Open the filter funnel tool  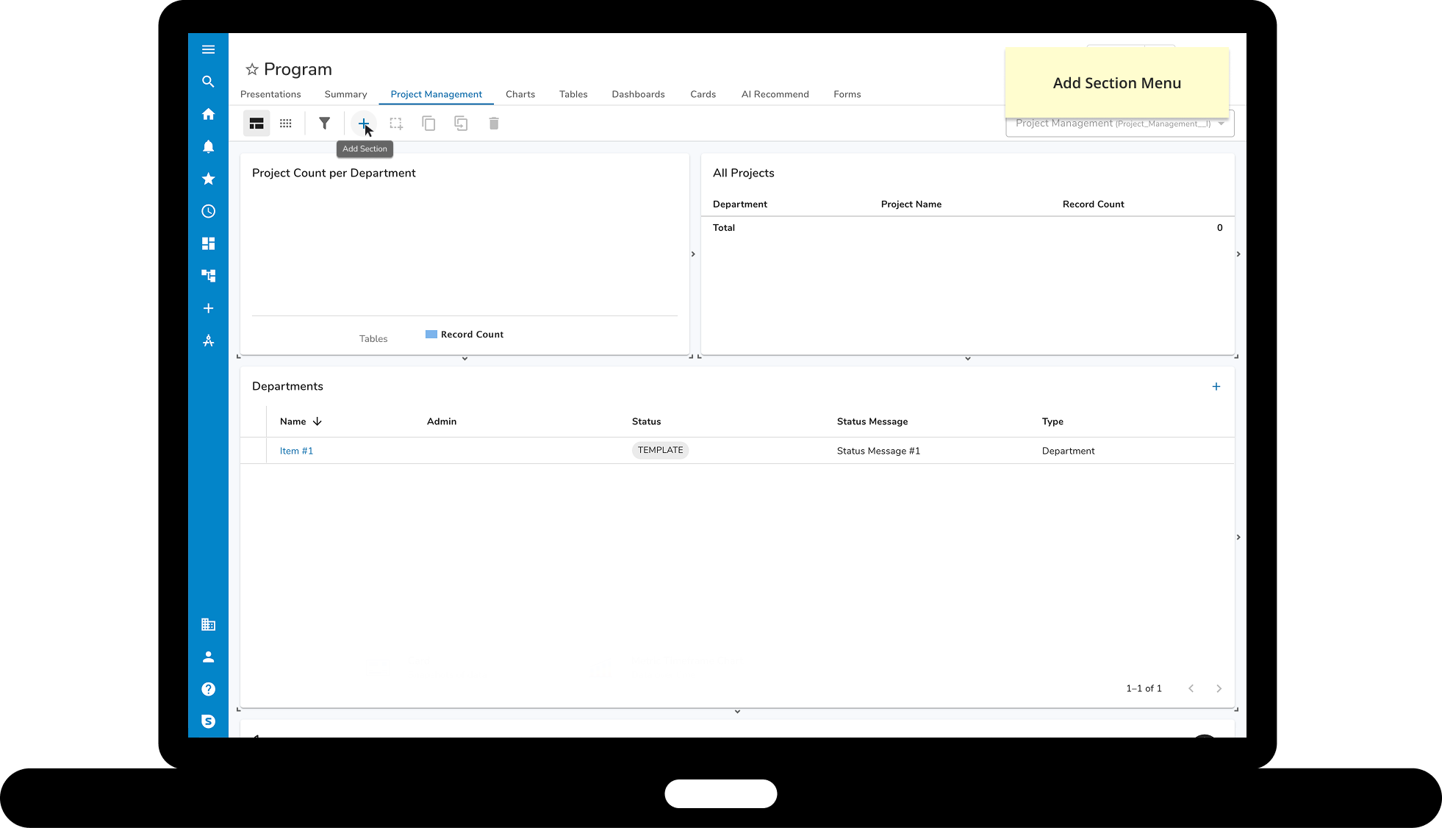pos(324,124)
